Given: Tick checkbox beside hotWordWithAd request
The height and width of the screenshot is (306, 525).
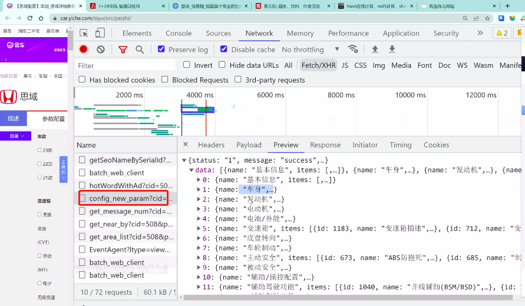Looking at the screenshot, I should pos(82,185).
